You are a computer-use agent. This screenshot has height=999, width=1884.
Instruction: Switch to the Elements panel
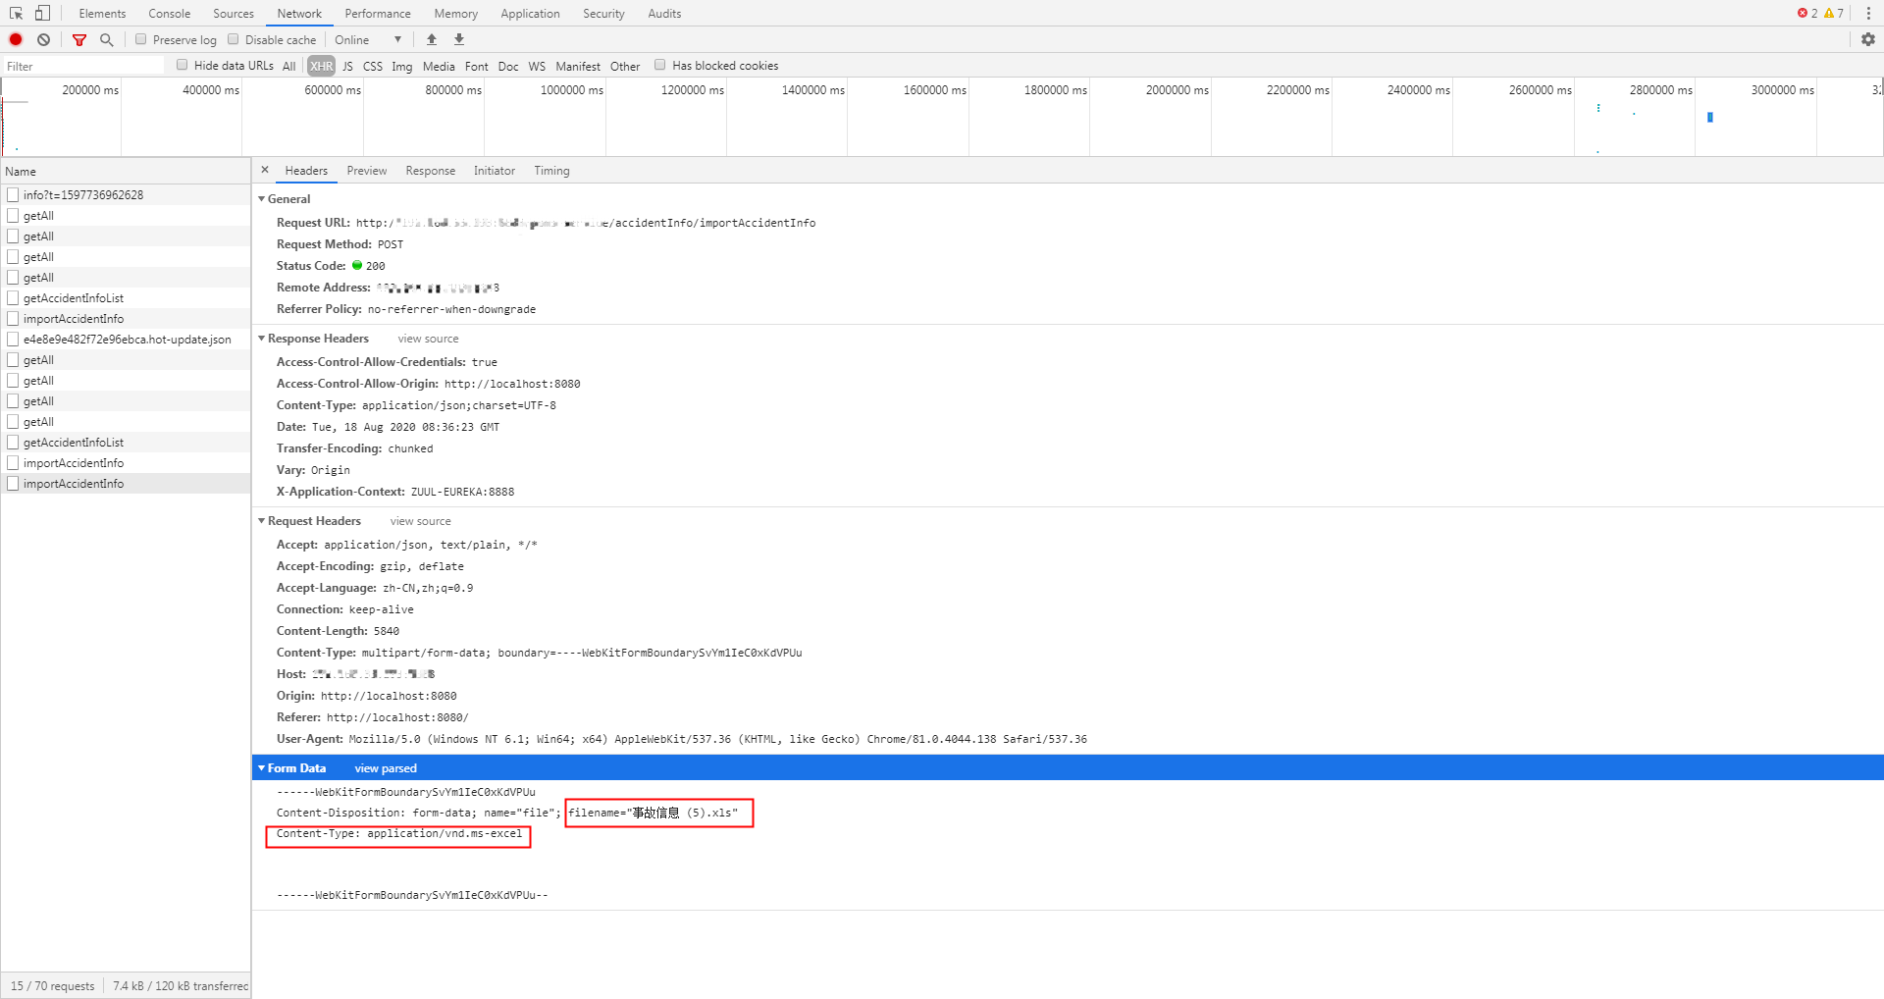click(102, 13)
